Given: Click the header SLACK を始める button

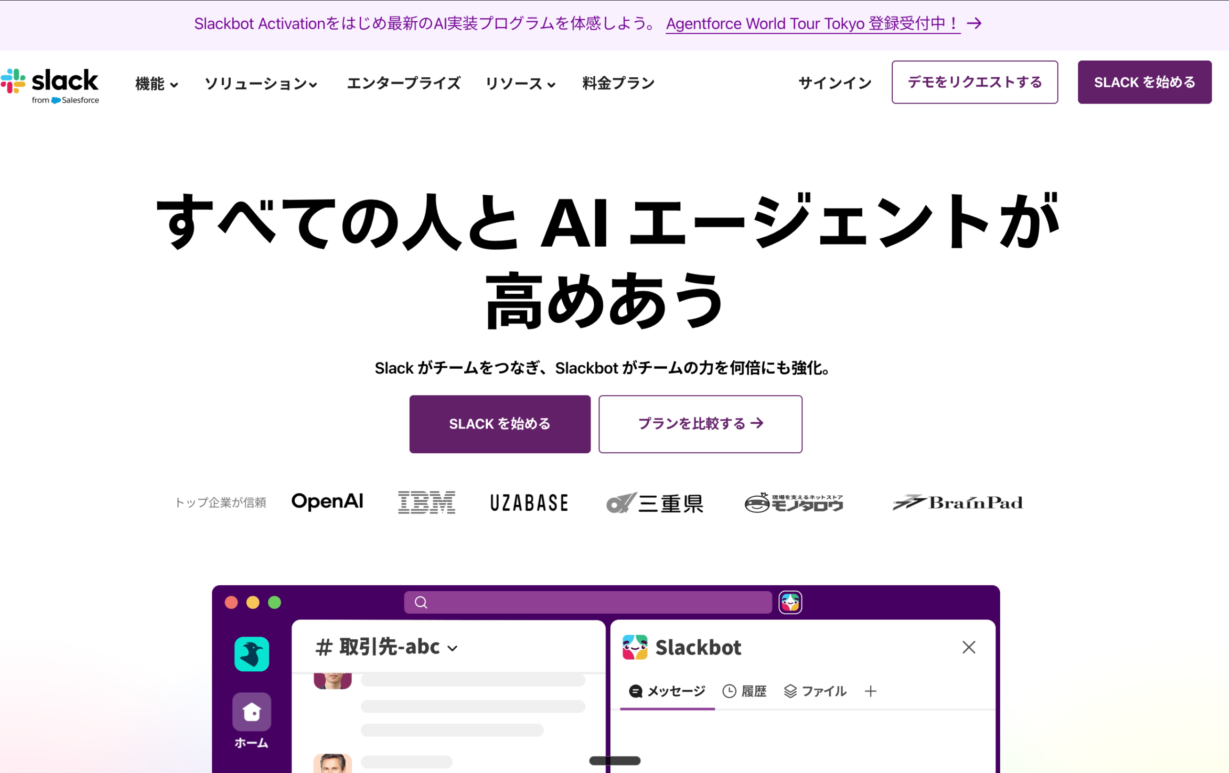Looking at the screenshot, I should coord(1144,82).
